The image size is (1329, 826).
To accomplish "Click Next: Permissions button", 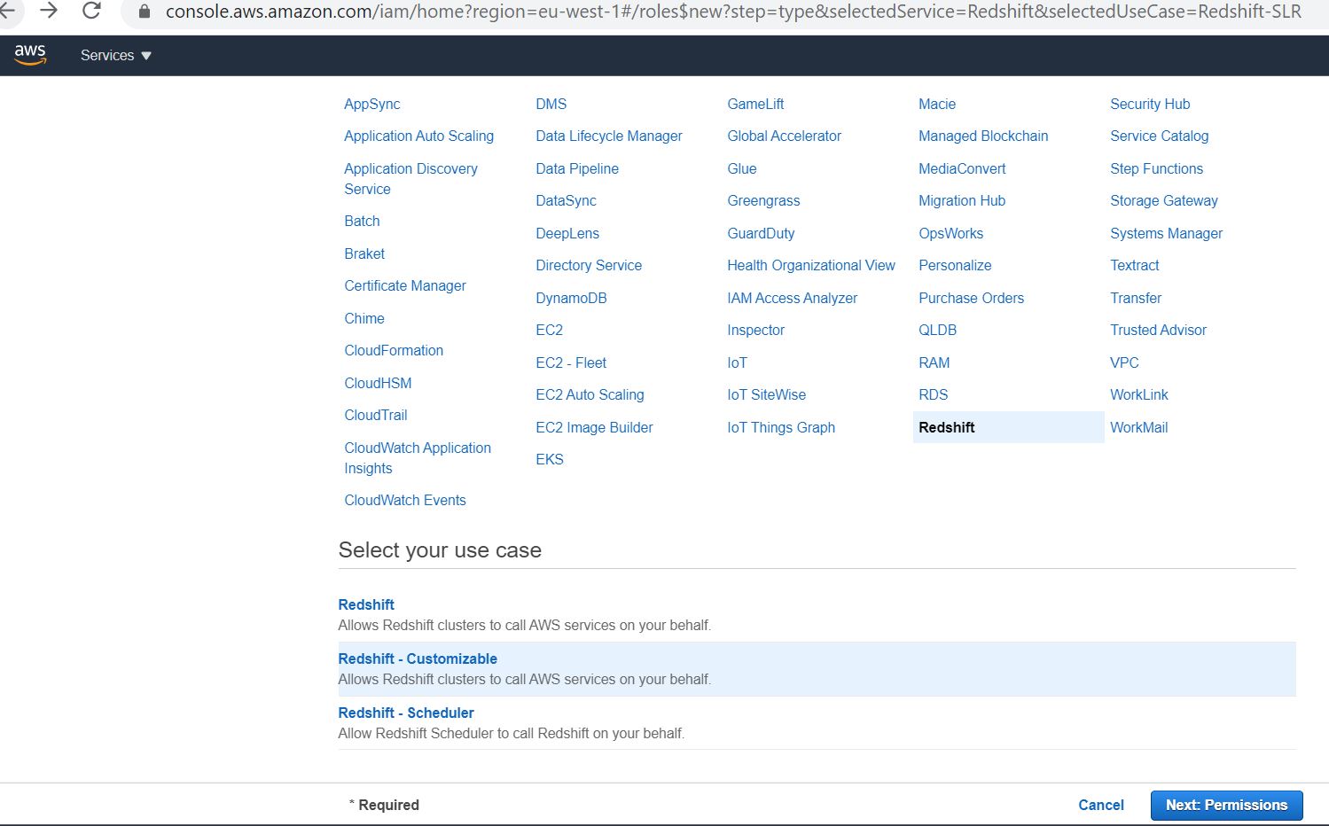I will coord(1226,805).
